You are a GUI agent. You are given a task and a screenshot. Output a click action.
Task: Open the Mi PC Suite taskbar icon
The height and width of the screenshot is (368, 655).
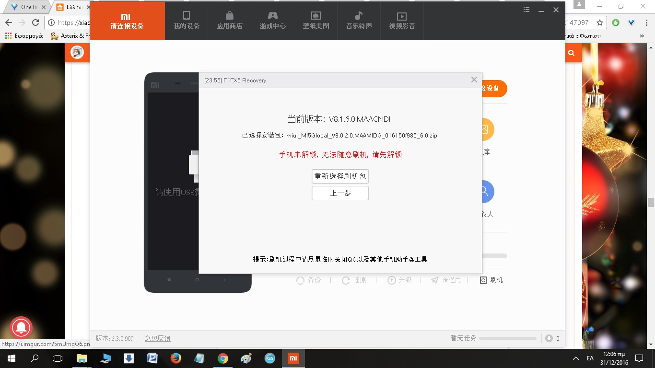[x=293, y=358]
